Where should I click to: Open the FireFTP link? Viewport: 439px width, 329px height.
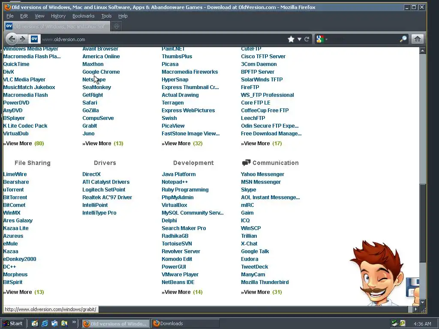click(x=250, y=87)
